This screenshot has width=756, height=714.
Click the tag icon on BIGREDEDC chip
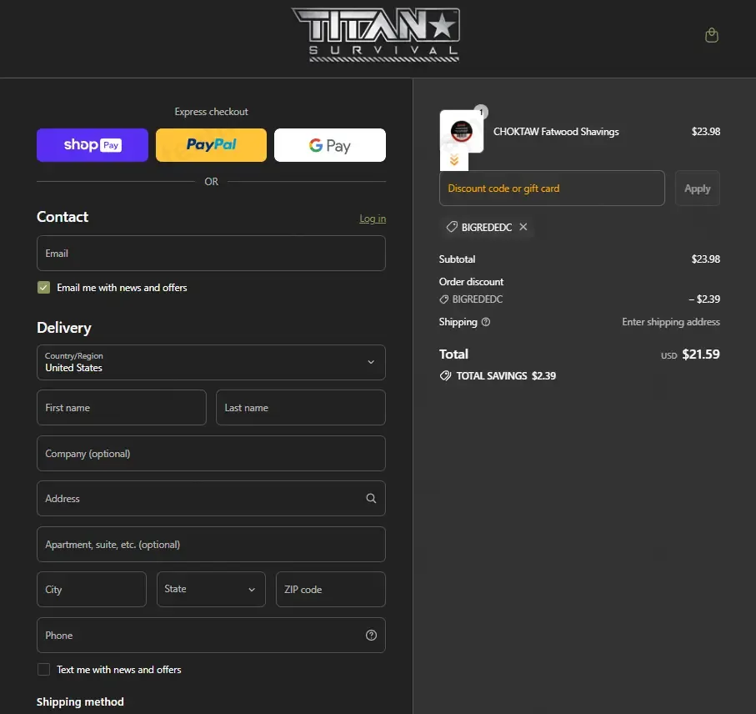(452, 227)
